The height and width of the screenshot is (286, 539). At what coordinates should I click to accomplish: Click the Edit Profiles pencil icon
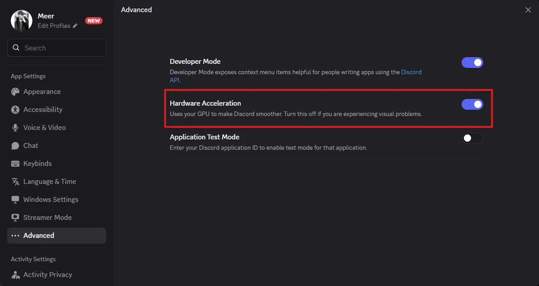75,26
